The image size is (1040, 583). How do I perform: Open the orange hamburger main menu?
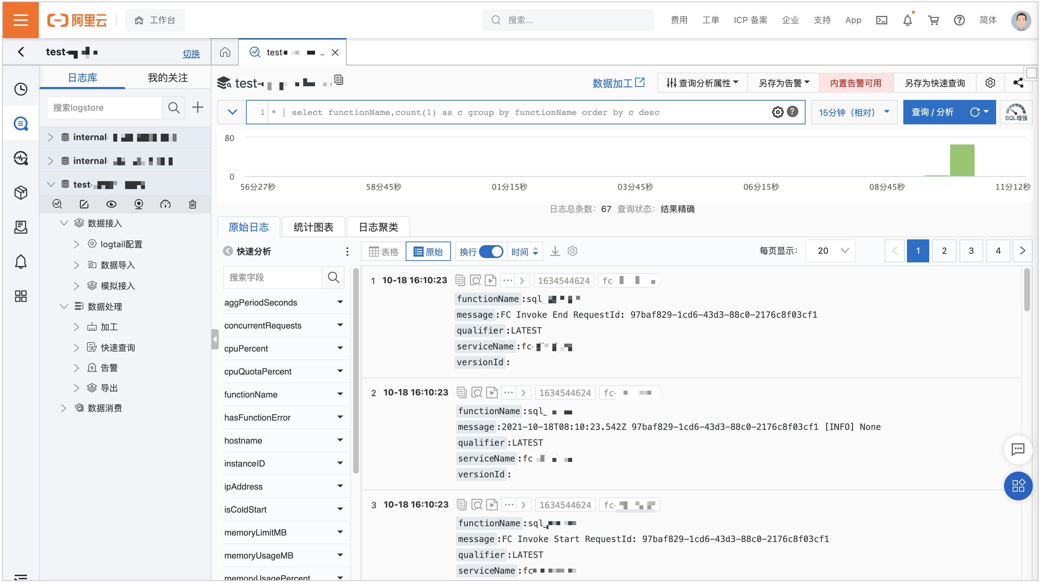tap(20, 20)
